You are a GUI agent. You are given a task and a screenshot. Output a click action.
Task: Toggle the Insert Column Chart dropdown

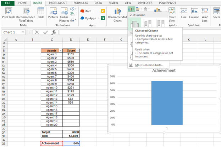click(x=131, y=10)
